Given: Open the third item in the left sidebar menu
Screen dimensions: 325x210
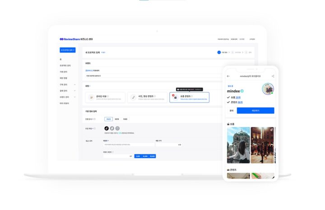Looking at the screenshot, I should click(64, 72).
